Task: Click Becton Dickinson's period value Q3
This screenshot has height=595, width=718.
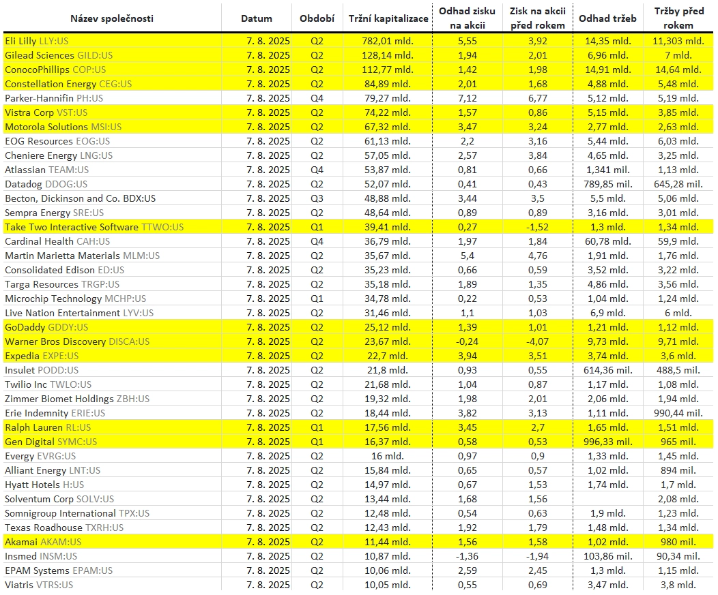Action: coord(317,198)
